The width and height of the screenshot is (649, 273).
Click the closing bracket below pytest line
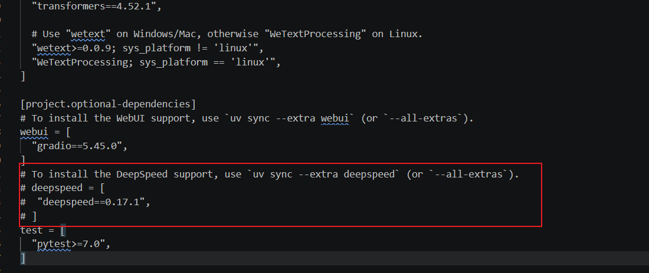point(23,258)
